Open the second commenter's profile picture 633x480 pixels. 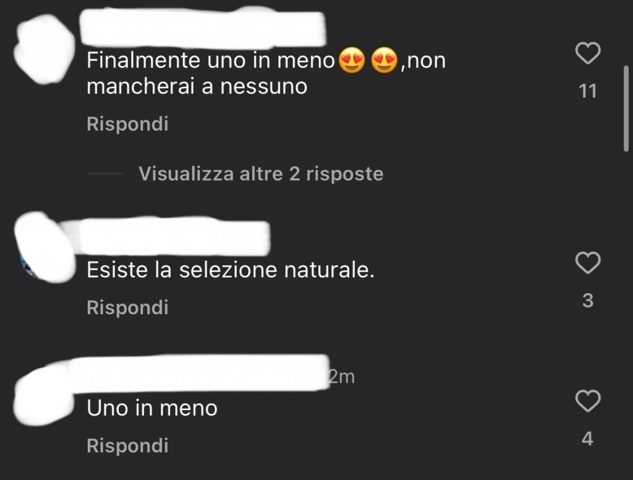45,247
